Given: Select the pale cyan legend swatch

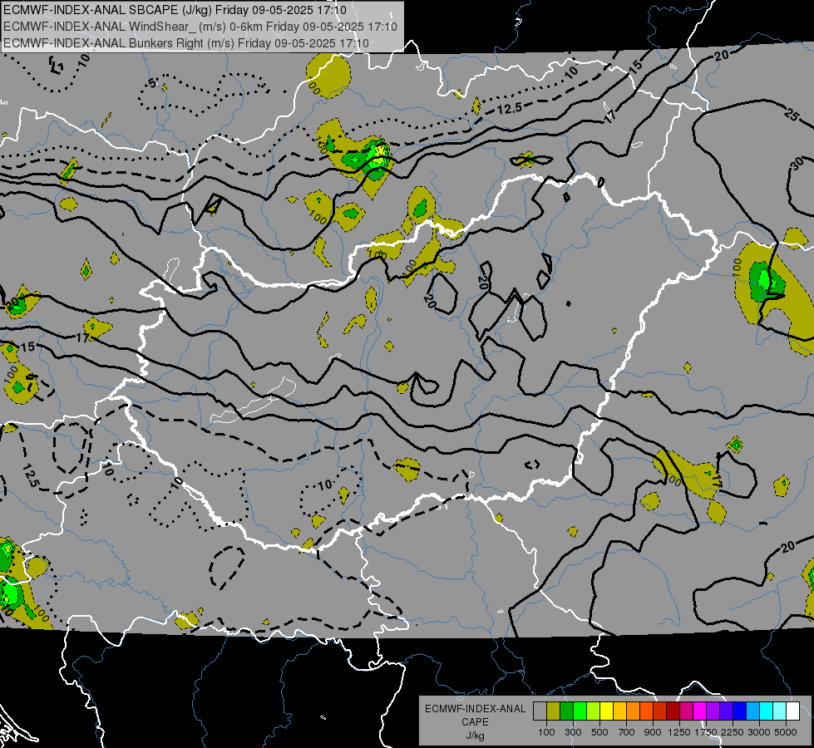Looking at the screenshot, I should coord(779,711).
